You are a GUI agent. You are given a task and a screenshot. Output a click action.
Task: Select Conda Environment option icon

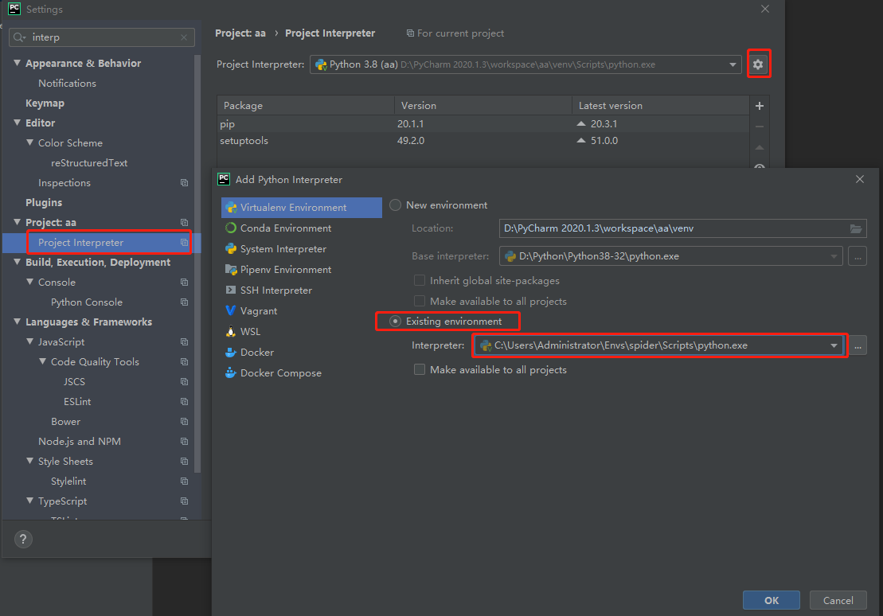[x=230, y=228]
